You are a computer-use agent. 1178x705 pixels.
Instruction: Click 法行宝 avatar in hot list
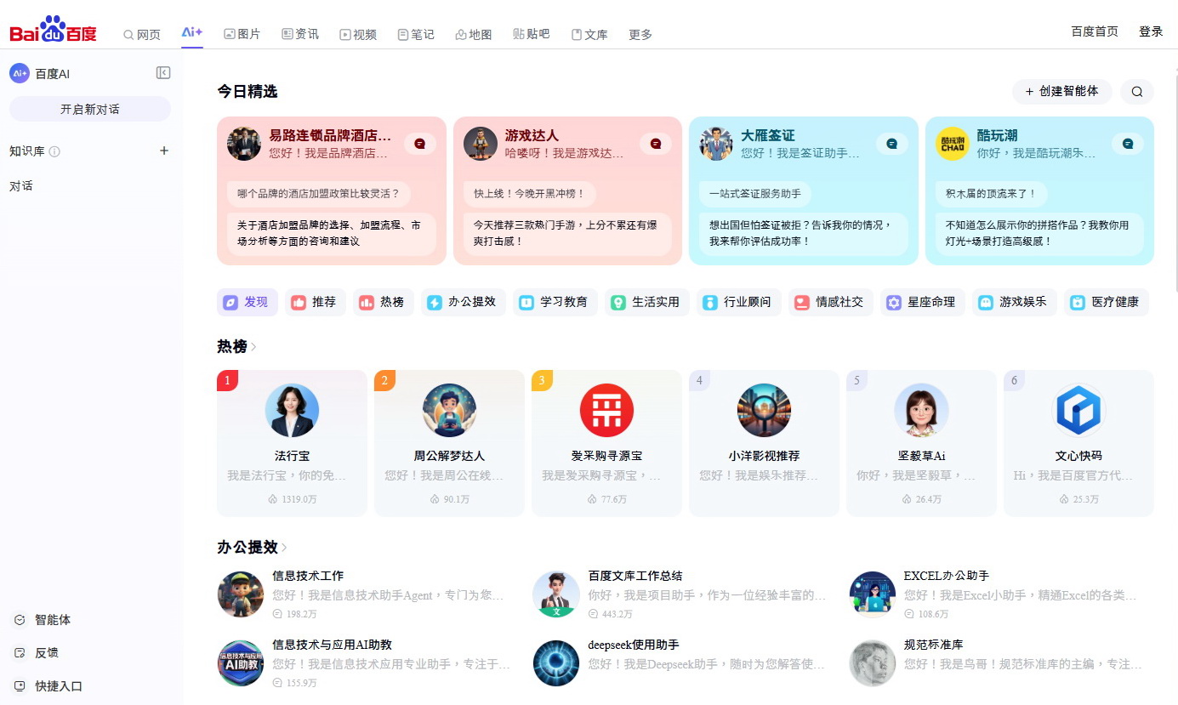(292, 411)
